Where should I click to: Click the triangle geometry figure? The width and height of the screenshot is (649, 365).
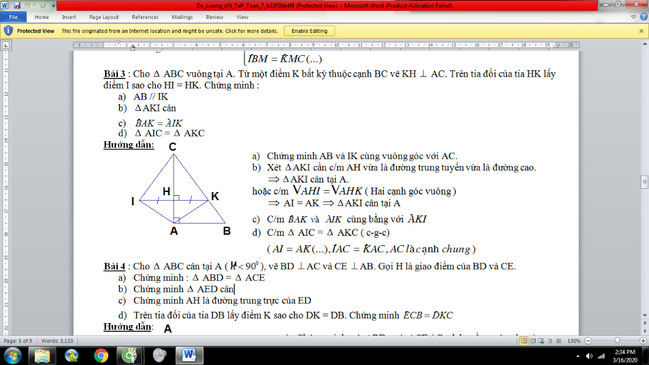pos(181,189)
